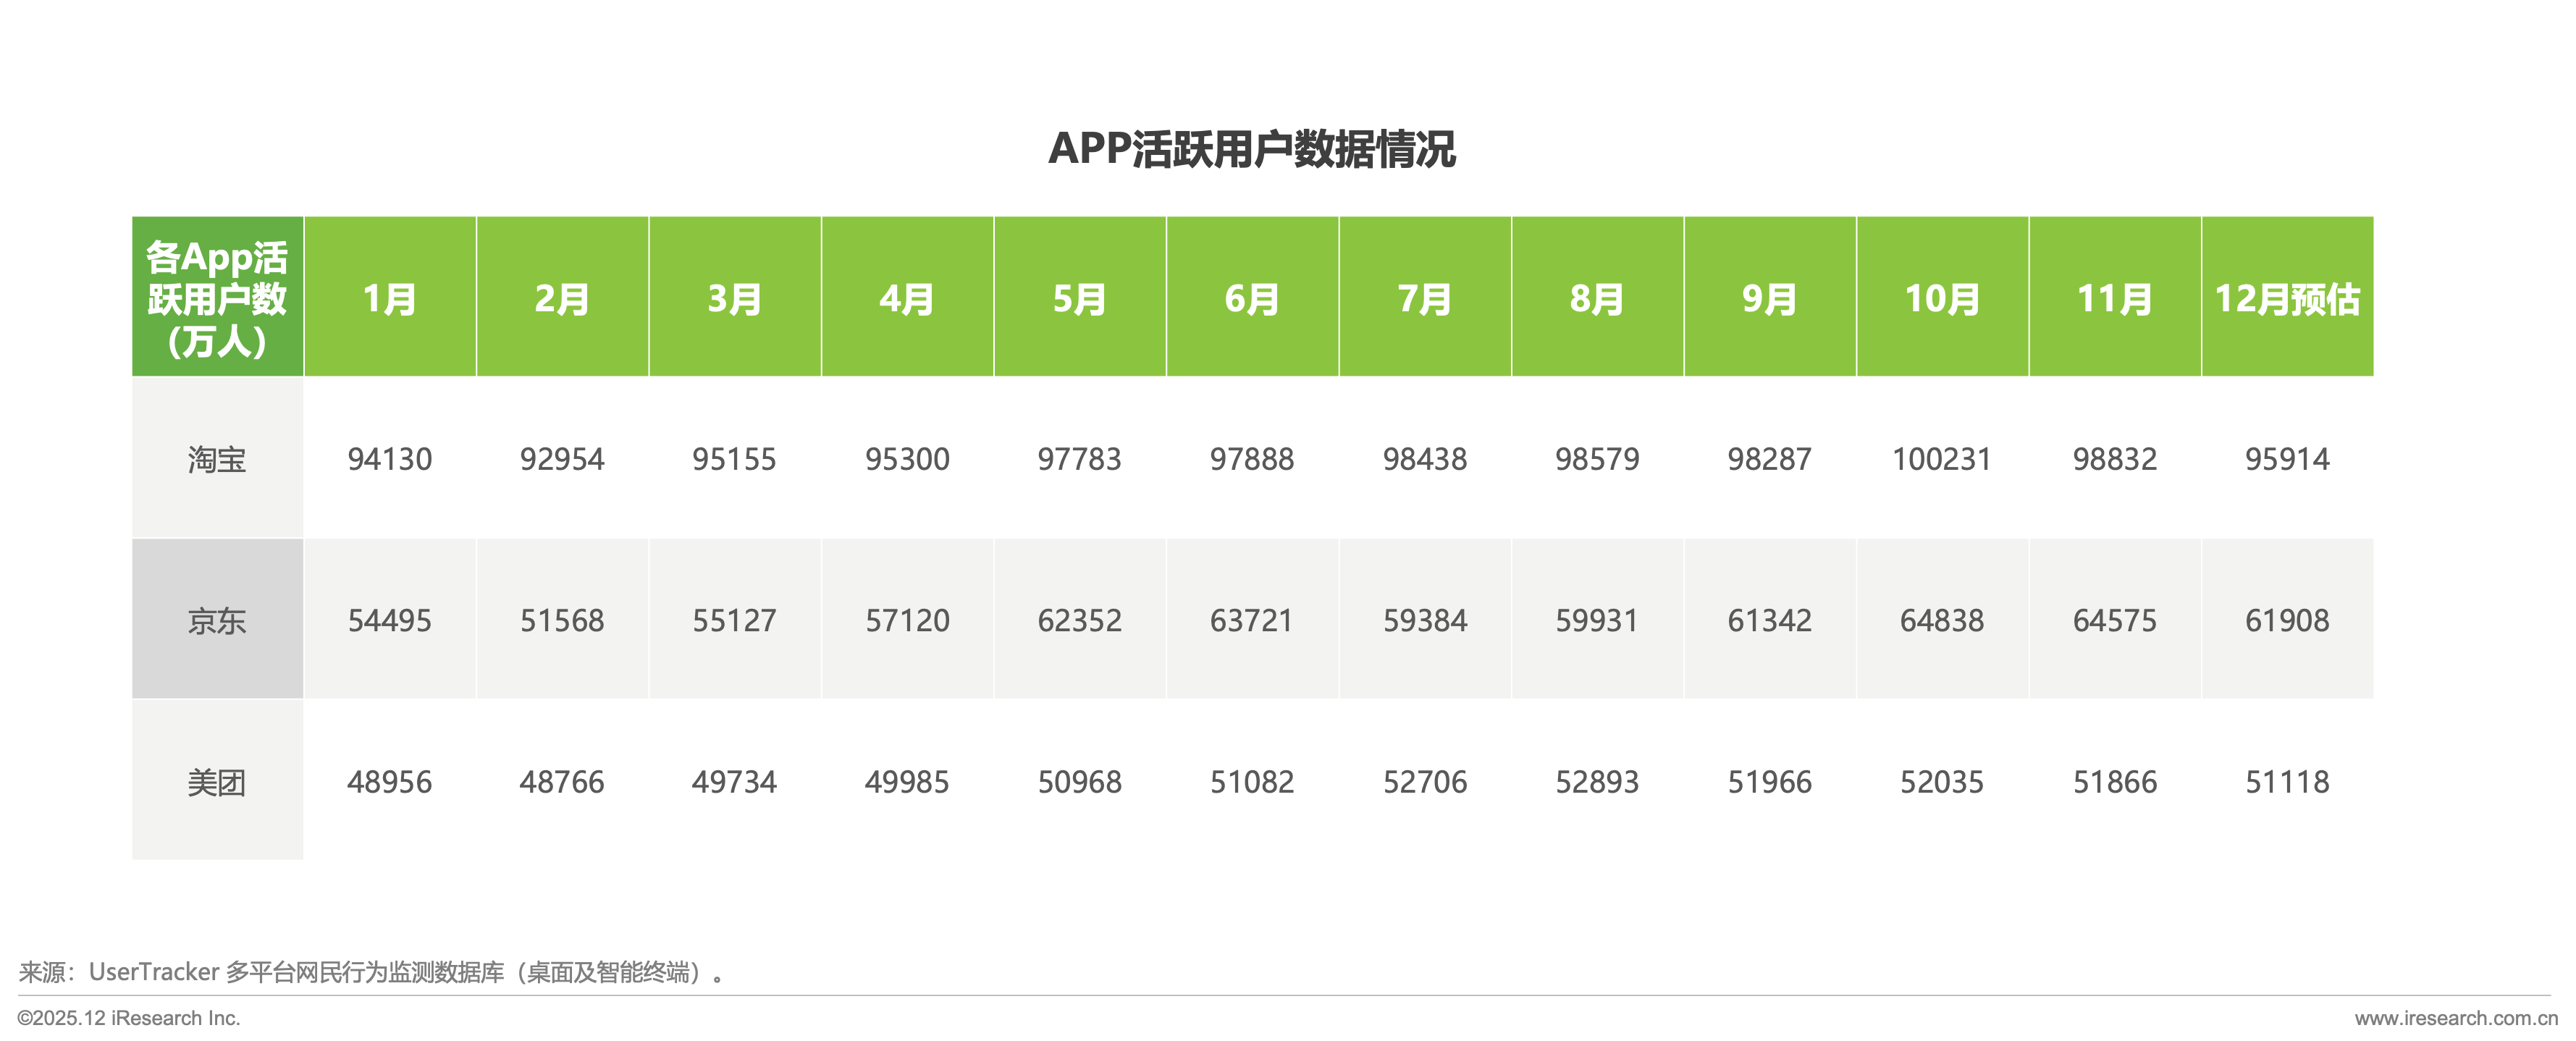Click the value 63721
The height and width of the screenshot is (1041, 2576).
[1252, 620]
